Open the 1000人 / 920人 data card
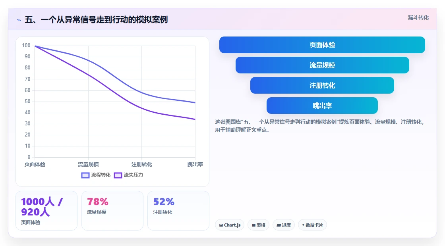 click(x=46, y=211)
